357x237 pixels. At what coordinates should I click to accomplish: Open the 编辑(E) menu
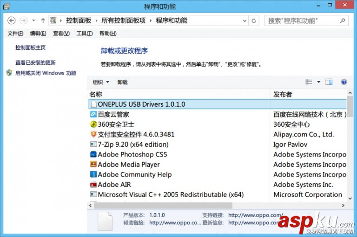38,34
